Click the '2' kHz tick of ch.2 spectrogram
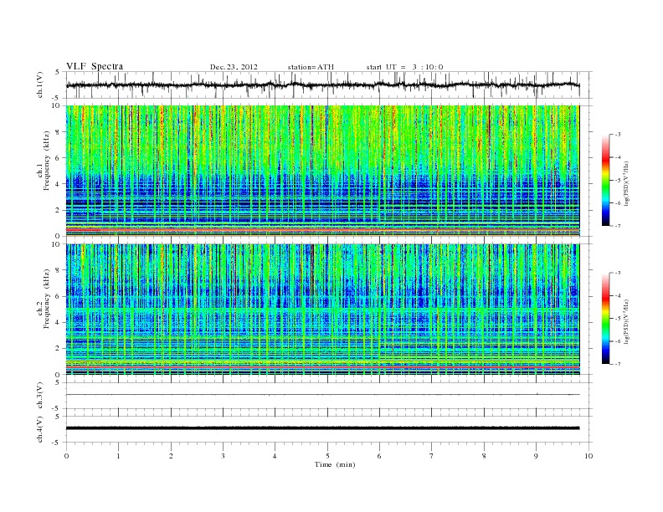This screenshot has width=663, height=512. point(59,349)
